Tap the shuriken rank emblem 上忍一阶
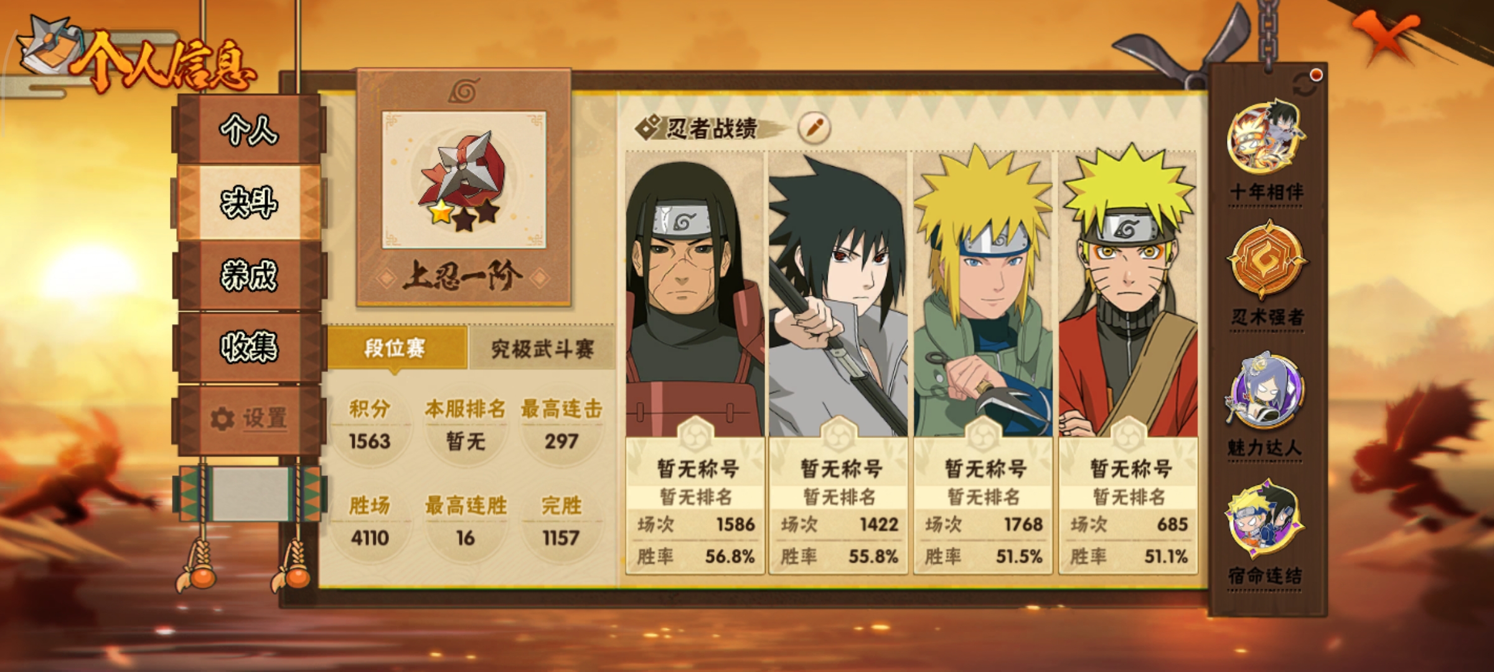The image size is (1494, 672). (464, 180)
